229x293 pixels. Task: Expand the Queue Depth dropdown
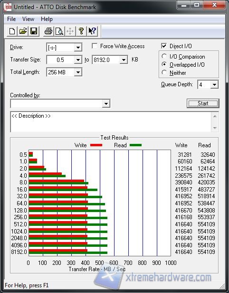(x=214, y=85)
